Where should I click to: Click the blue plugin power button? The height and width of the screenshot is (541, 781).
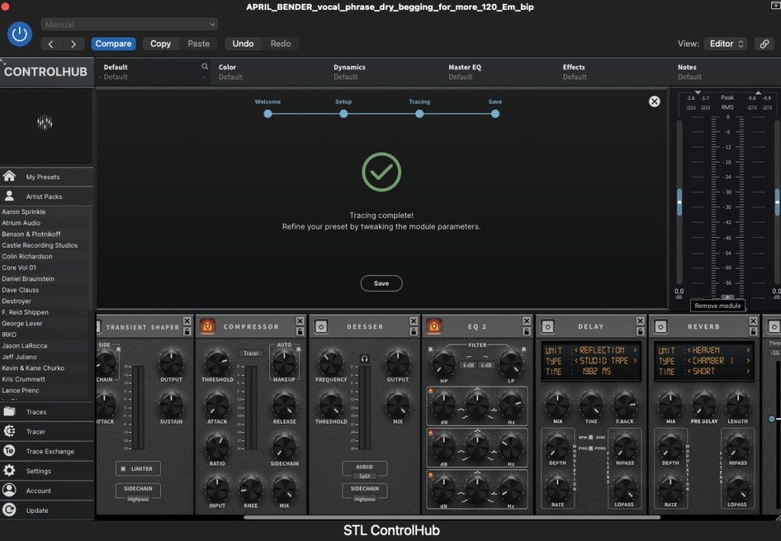[x=20, y=34]
